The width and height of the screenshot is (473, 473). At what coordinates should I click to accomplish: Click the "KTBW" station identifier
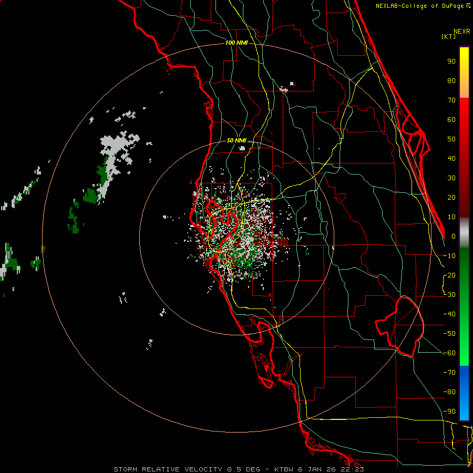(x=284, y=469)
